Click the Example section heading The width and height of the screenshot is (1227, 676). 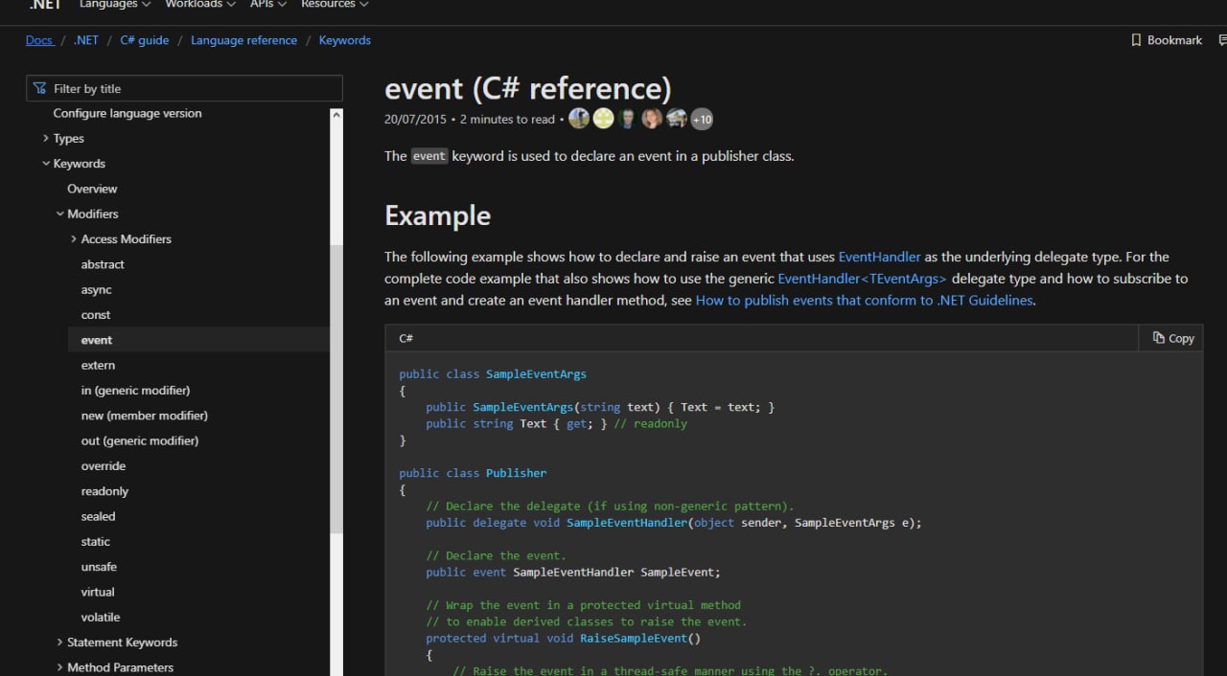(438, 216)
